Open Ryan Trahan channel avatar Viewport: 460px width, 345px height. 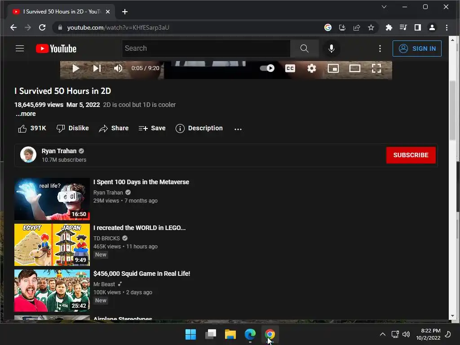(28, 155)
